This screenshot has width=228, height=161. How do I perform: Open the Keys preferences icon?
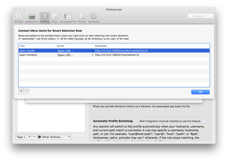(x=55, y=18)
